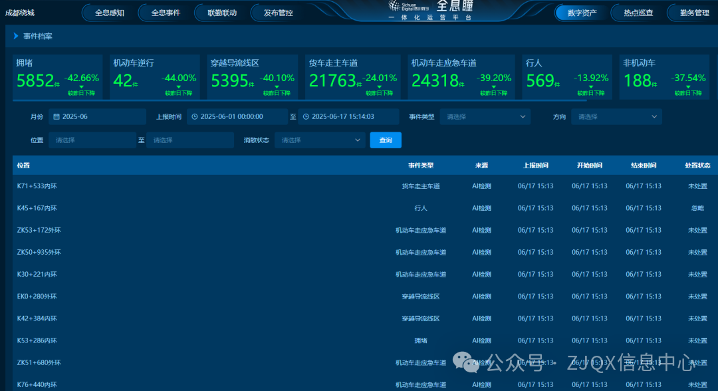Click the clock icon in start time field

[195, 117]
